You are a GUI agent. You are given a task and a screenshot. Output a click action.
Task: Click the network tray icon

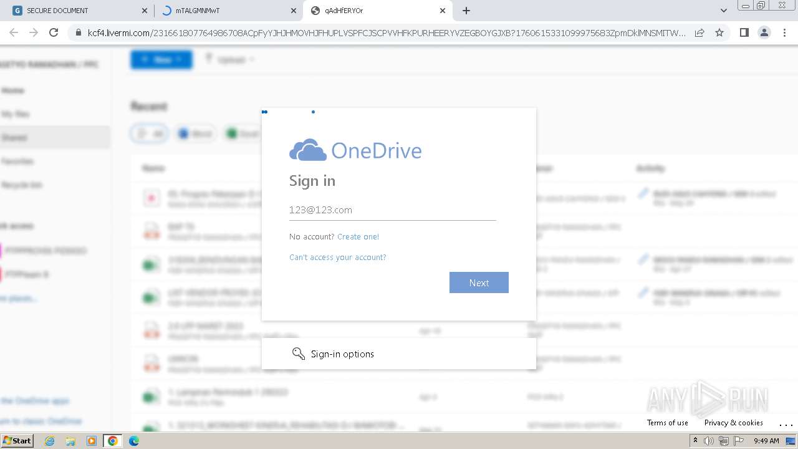pos(724,441)
